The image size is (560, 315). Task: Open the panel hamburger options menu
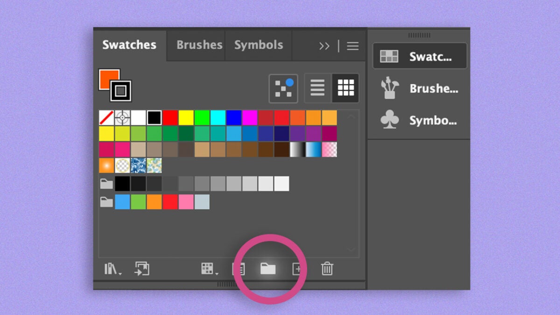click(353, 46)
